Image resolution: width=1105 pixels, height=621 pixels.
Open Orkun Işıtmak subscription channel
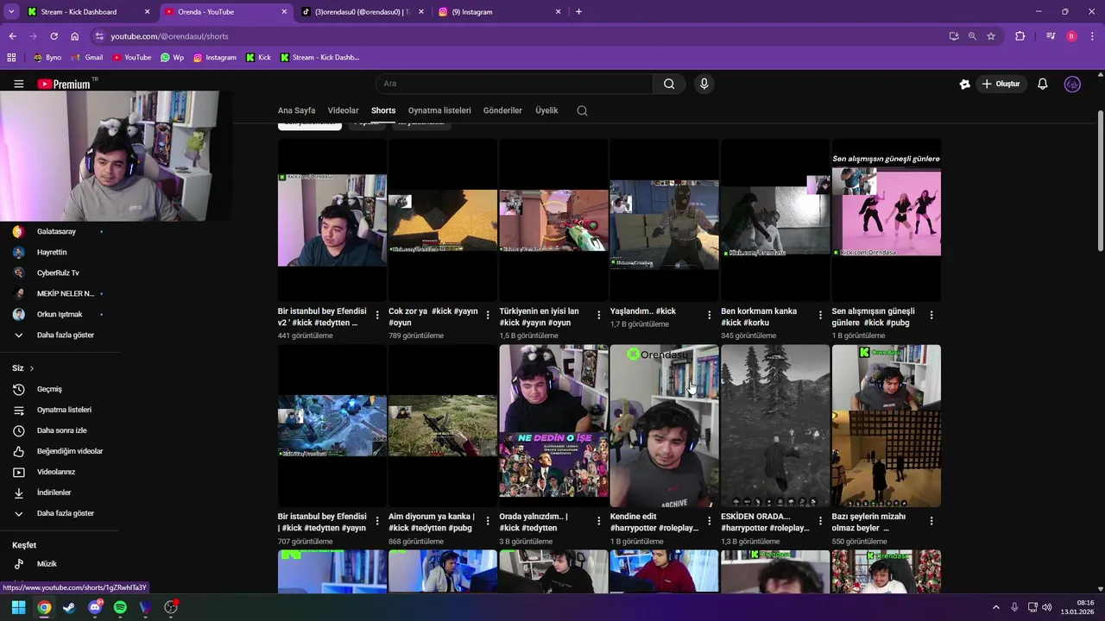[59, 314]
